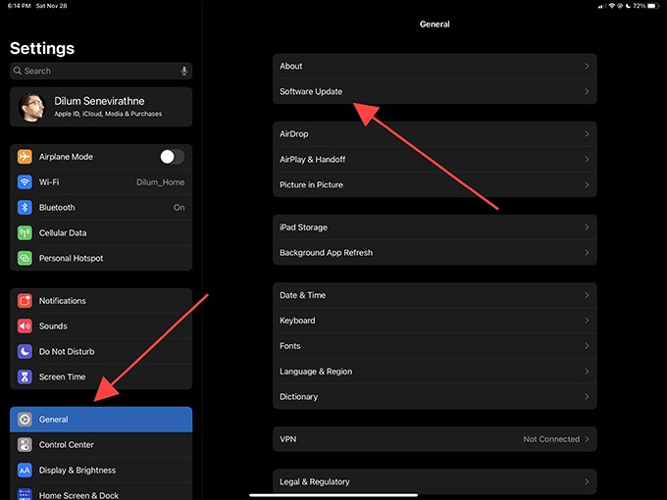Select Display & Brightness in sidebar

tap(101, 471)
